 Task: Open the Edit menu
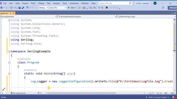click(x=11, y=3)
